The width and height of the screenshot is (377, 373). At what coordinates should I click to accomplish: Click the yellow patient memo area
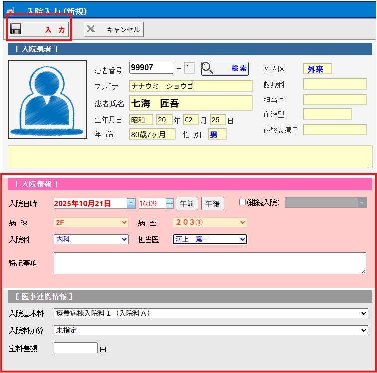click(190, 157)
